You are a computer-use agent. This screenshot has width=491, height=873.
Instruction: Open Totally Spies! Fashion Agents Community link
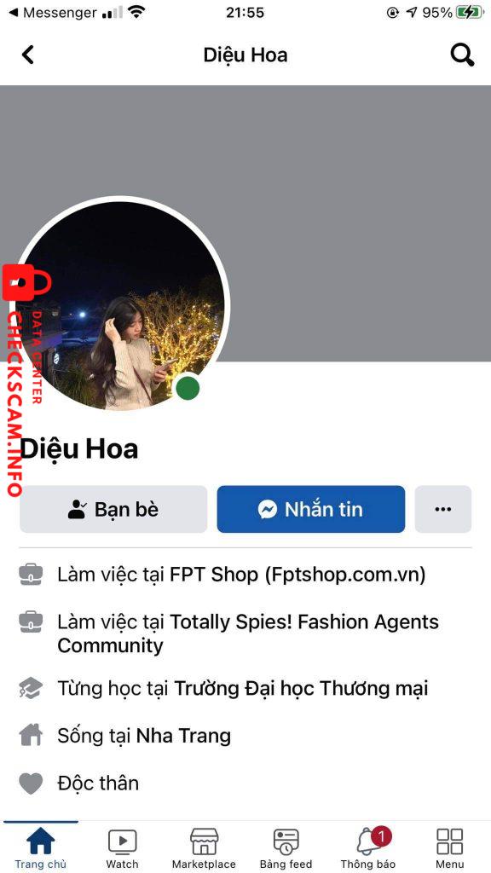248,633
